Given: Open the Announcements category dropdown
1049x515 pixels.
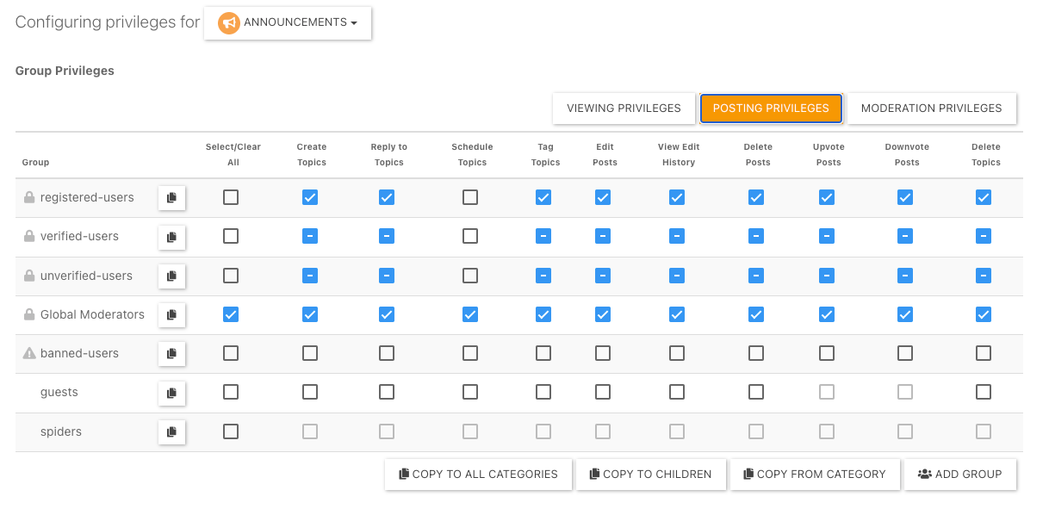Looking at the screenshot, I should (x=288, y=23).
